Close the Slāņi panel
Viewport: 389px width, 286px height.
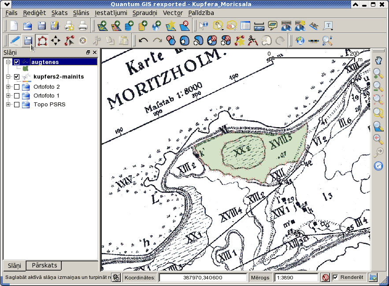95,53
